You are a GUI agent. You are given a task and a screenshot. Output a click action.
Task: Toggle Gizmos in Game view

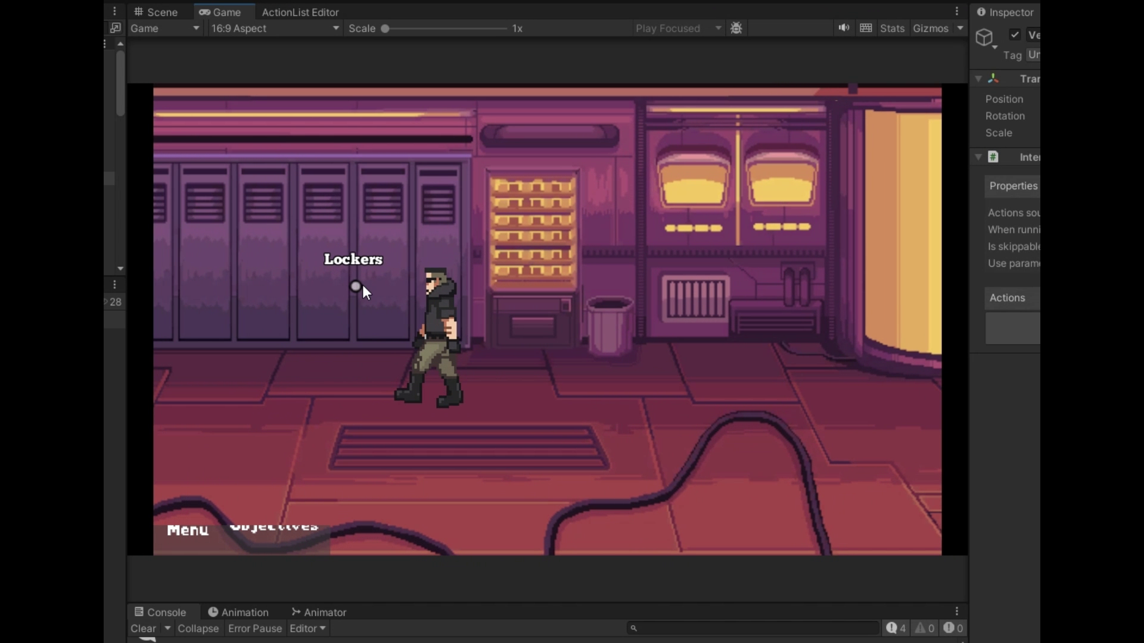930,28
